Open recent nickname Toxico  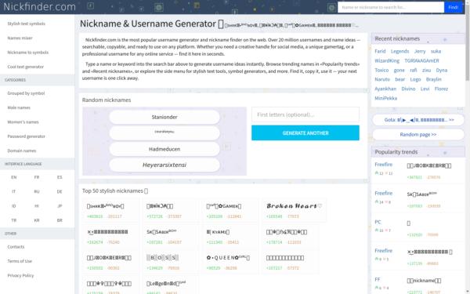click(x=381, y=70)
